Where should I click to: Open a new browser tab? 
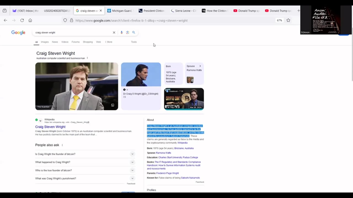click(x=298, y=11)
